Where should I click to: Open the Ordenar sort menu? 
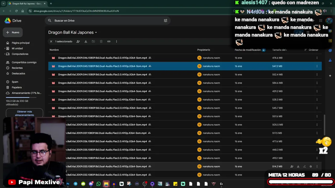(x=311, y=50)
